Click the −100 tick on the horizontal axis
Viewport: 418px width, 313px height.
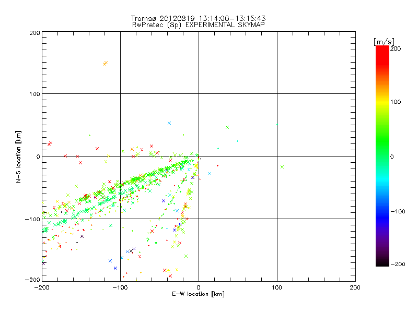tap(120, 287)
